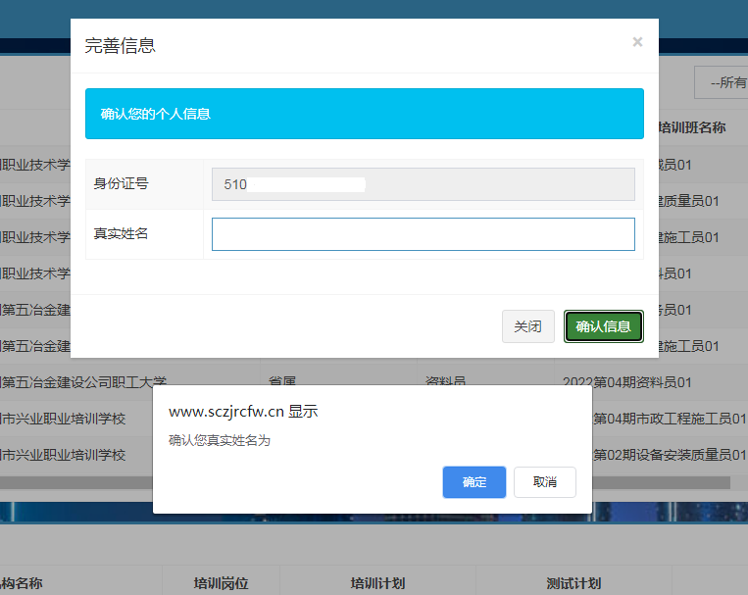Image resolution: width=748 pixels, height=595 pixels.
Task: Click the 培训岗位 column header
Action: pyautogui.click(x=221, y=583)
